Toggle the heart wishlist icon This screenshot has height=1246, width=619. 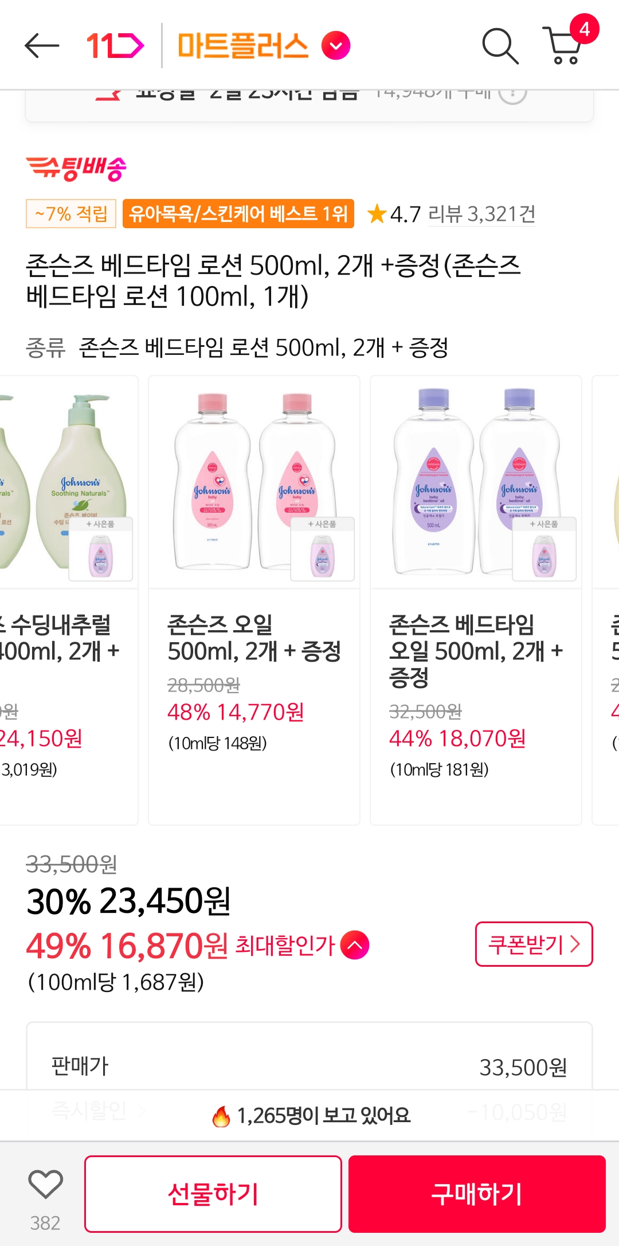45,1185
